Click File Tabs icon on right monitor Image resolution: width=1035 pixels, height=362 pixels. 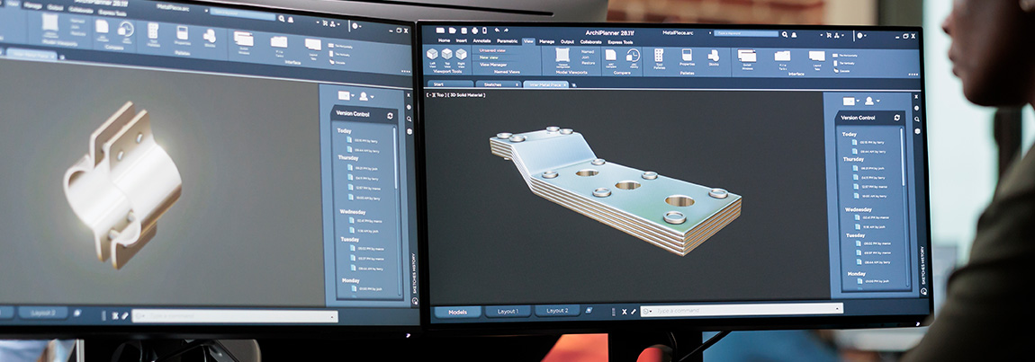(x=782, y=56)
